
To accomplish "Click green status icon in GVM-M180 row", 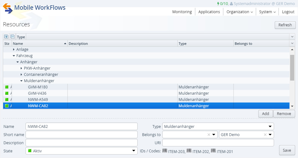I will click(7, 87).
